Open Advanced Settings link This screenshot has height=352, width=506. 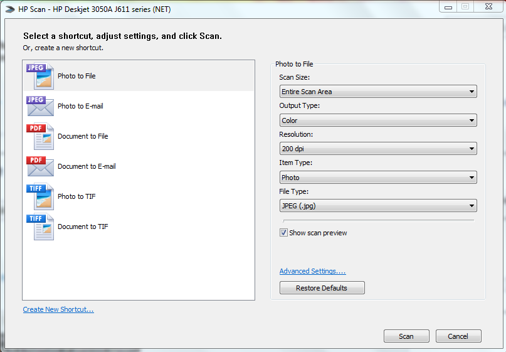tap(313, 271)
